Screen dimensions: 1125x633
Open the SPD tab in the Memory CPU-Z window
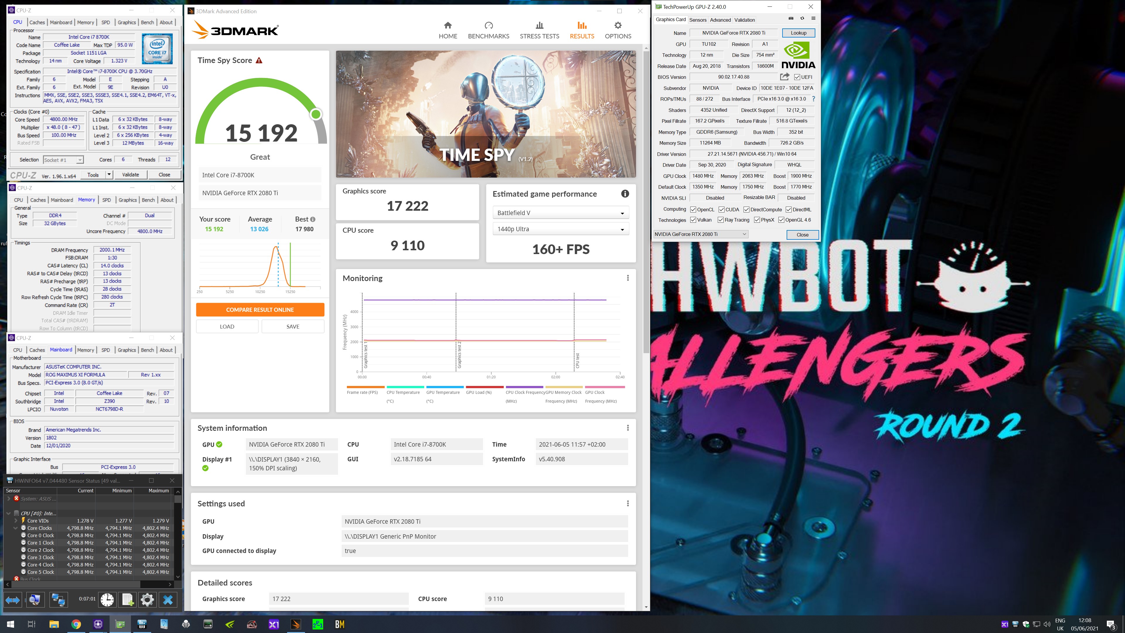pyautogui.click(x=107, y=200)
